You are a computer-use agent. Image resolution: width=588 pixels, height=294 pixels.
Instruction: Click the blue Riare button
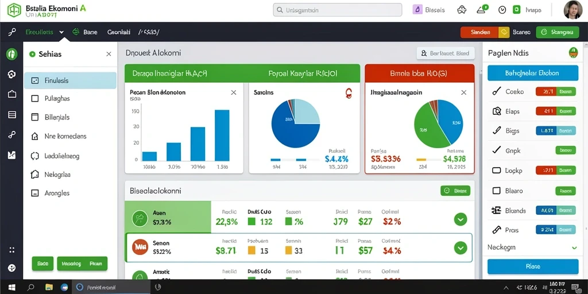(x=533, y=266)
